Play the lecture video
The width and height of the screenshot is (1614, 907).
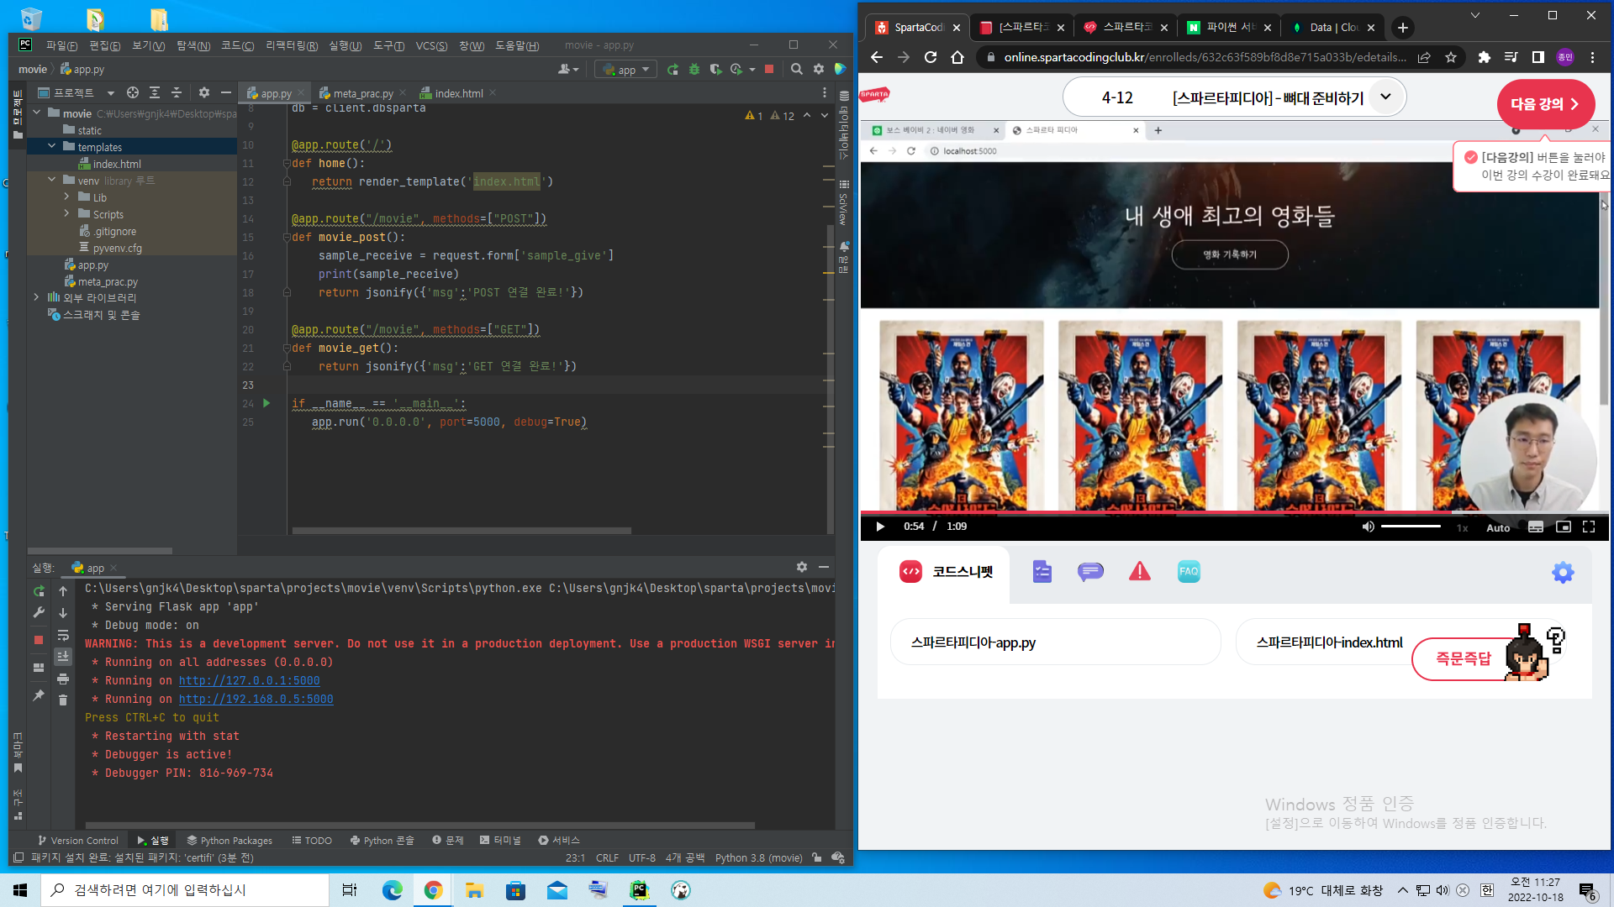880,527
